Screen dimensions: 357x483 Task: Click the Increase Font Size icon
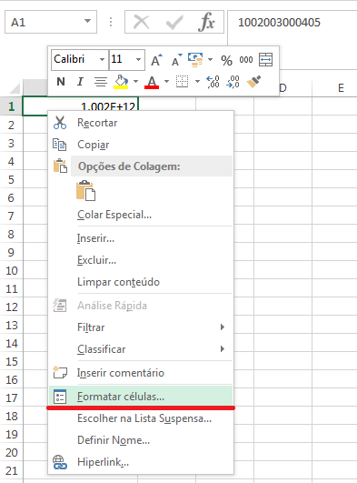156,60
